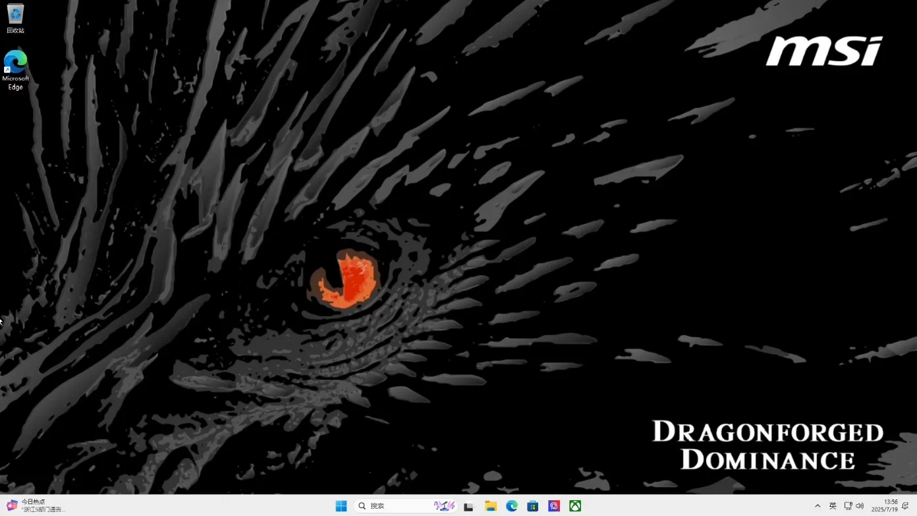Open the notification bell icon

coord(905,505)
